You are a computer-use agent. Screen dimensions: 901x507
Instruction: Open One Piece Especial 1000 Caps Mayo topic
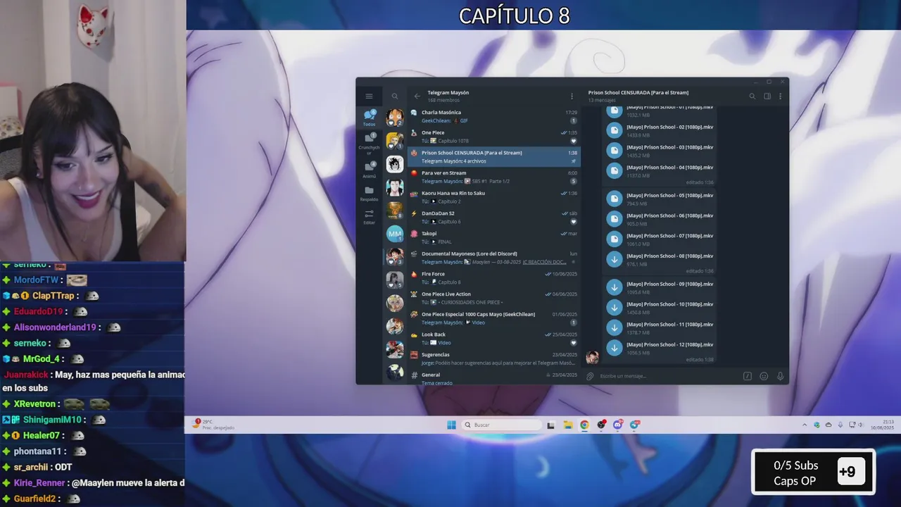494,318
